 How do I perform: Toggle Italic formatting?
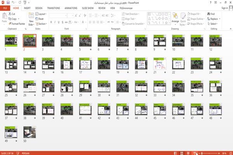(55, 22)
